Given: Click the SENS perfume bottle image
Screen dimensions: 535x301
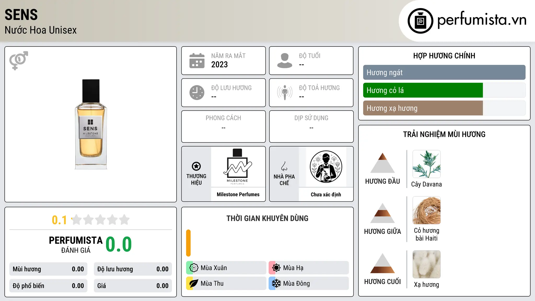Looking at the screenshot, I should coord(91,124).
